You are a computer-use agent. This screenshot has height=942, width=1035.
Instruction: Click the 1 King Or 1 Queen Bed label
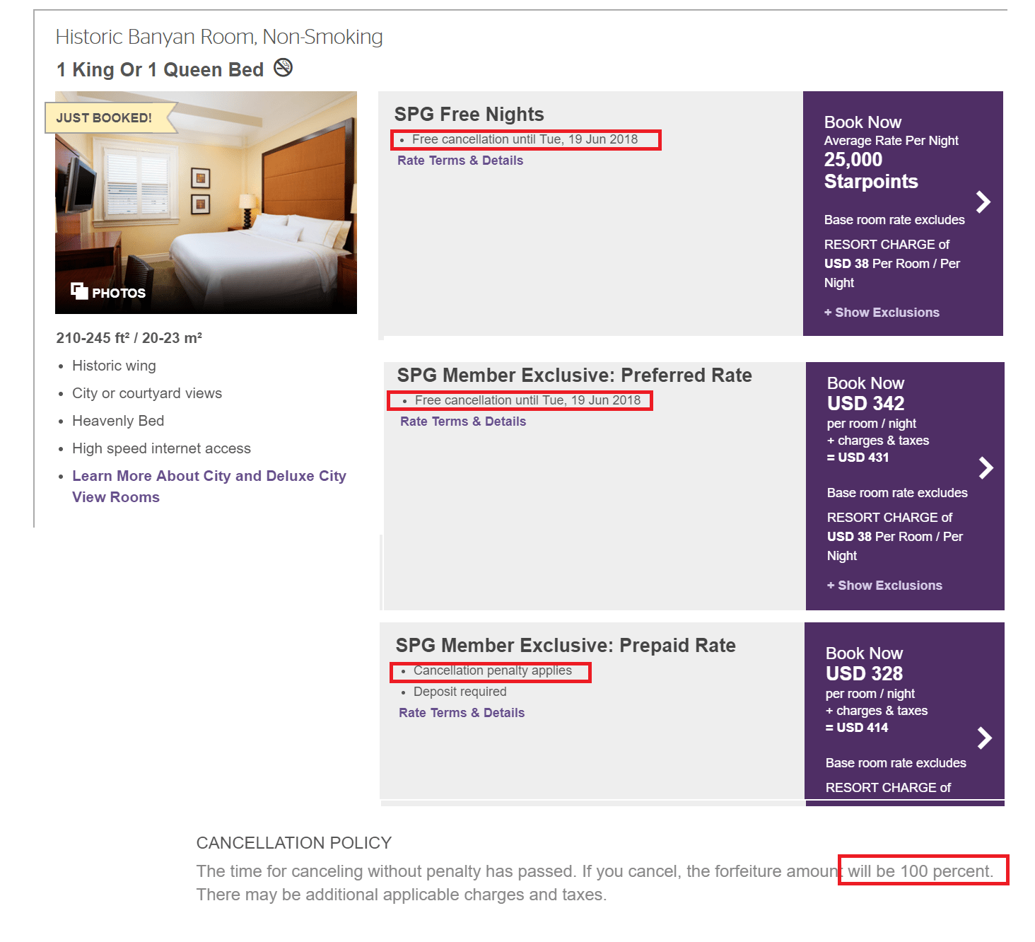[x=160, y=70]
